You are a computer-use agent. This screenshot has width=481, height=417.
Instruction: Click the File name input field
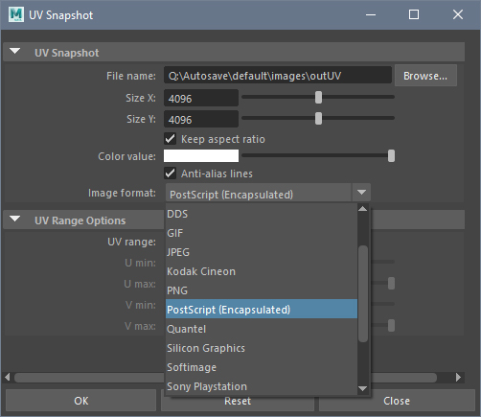[278, 76]
